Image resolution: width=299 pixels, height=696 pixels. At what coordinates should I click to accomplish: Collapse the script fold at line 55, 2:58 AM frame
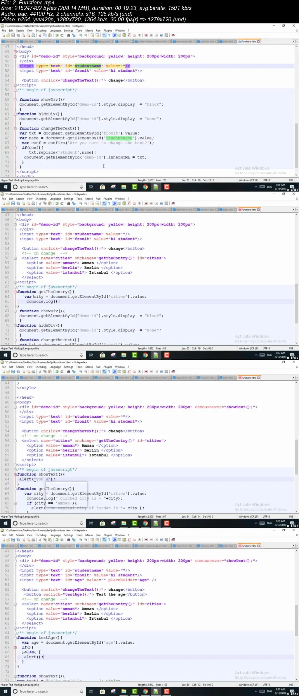15,85
